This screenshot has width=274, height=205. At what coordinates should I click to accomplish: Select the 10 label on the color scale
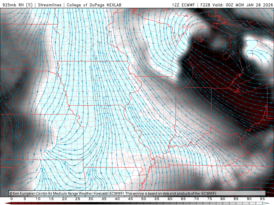(38, 199)
